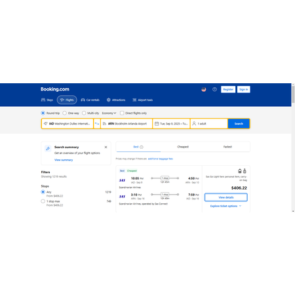Screen dimensions: 295x295
Task: Click the Sign in button
Action: 244,89
